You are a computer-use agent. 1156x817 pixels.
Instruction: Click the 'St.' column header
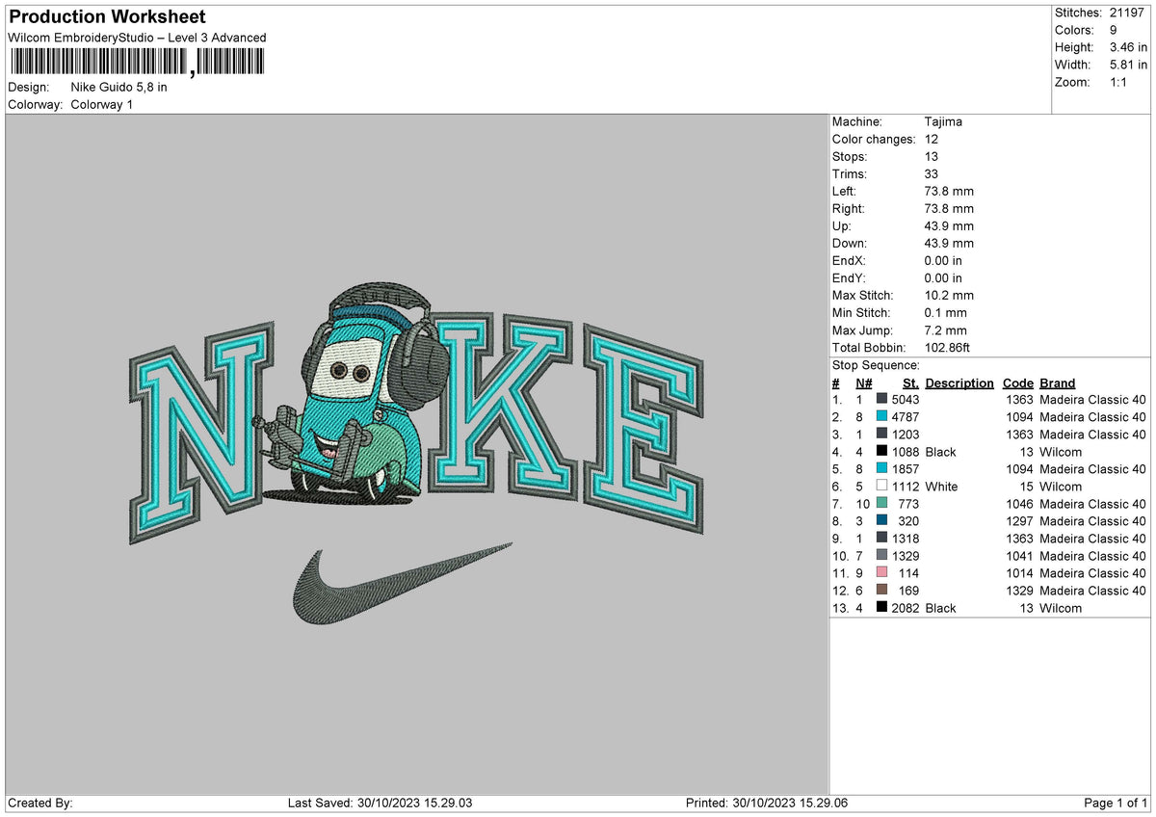coord(910,382)
